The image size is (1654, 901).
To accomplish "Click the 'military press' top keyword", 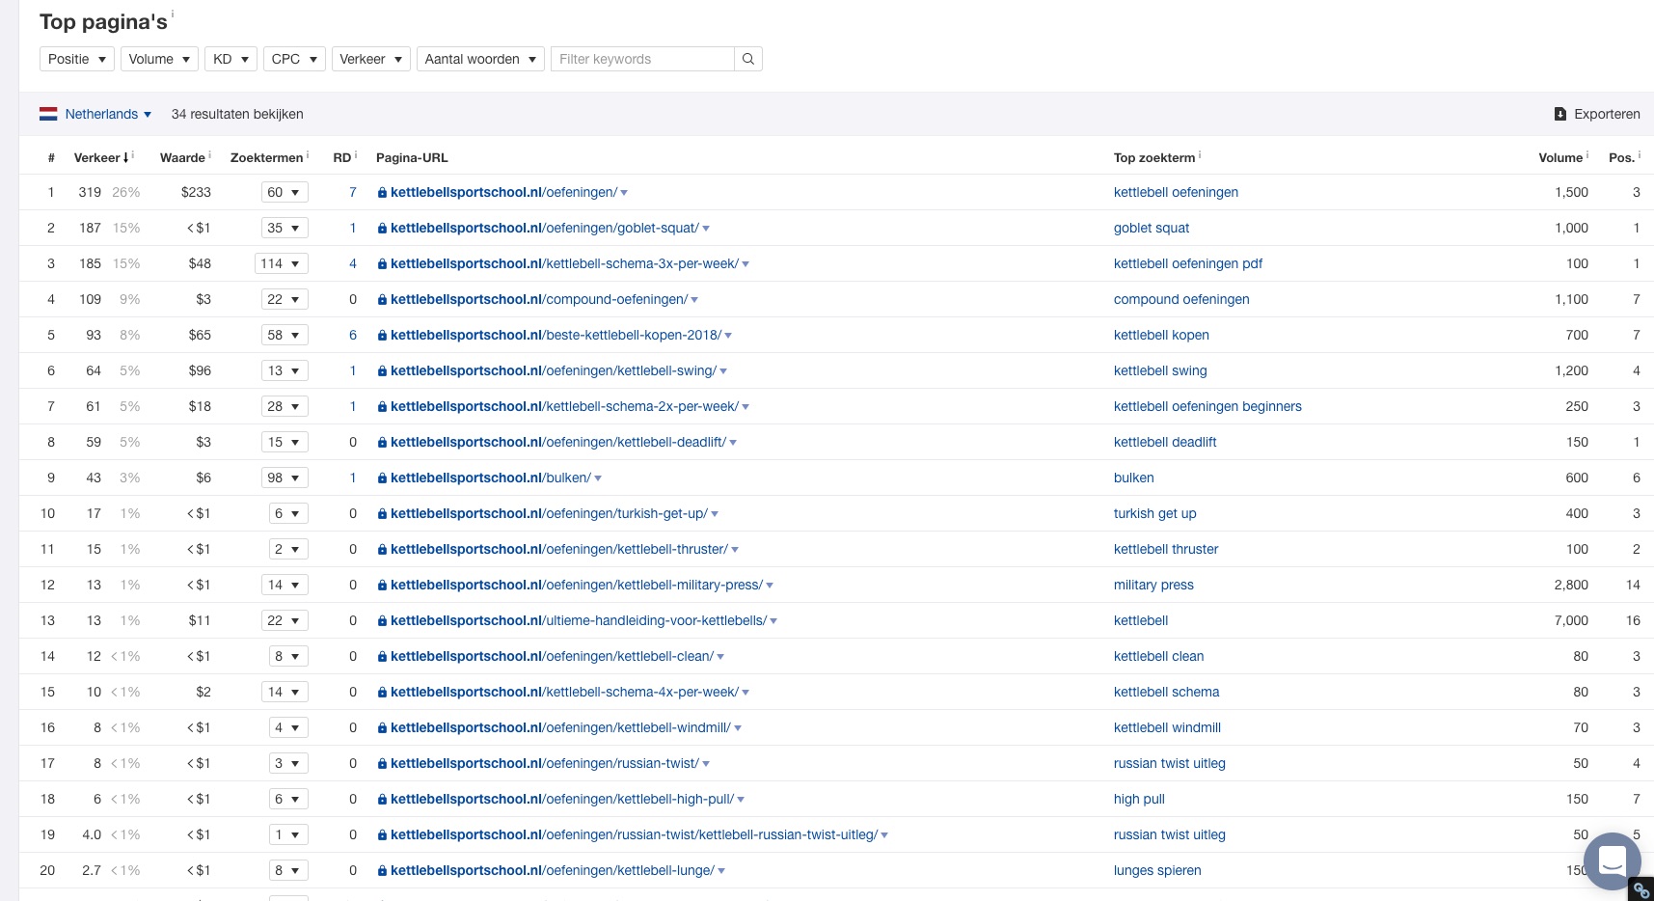I will pyautogui.click(x=1153, y=585).
